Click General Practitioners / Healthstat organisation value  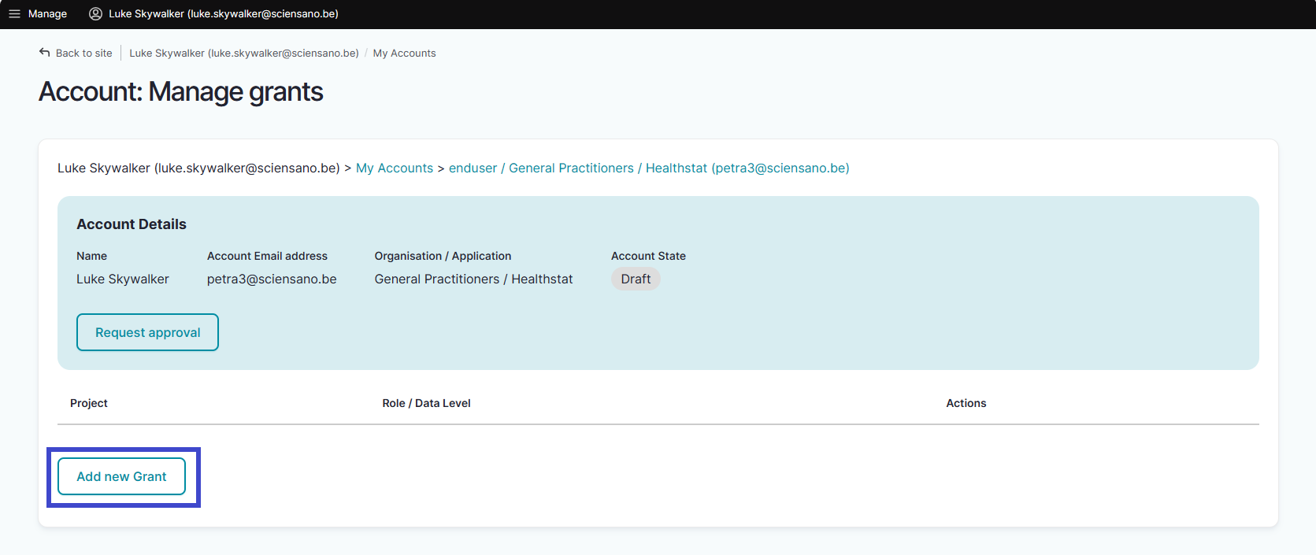(x=473, y=279)
